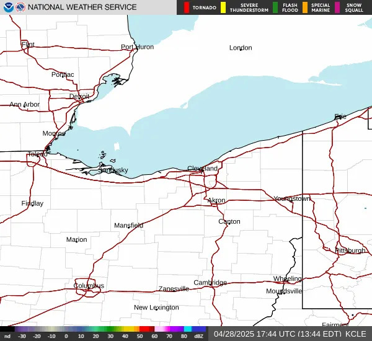
Task: Click the Akron city label
Action: [x=216, y=200]
